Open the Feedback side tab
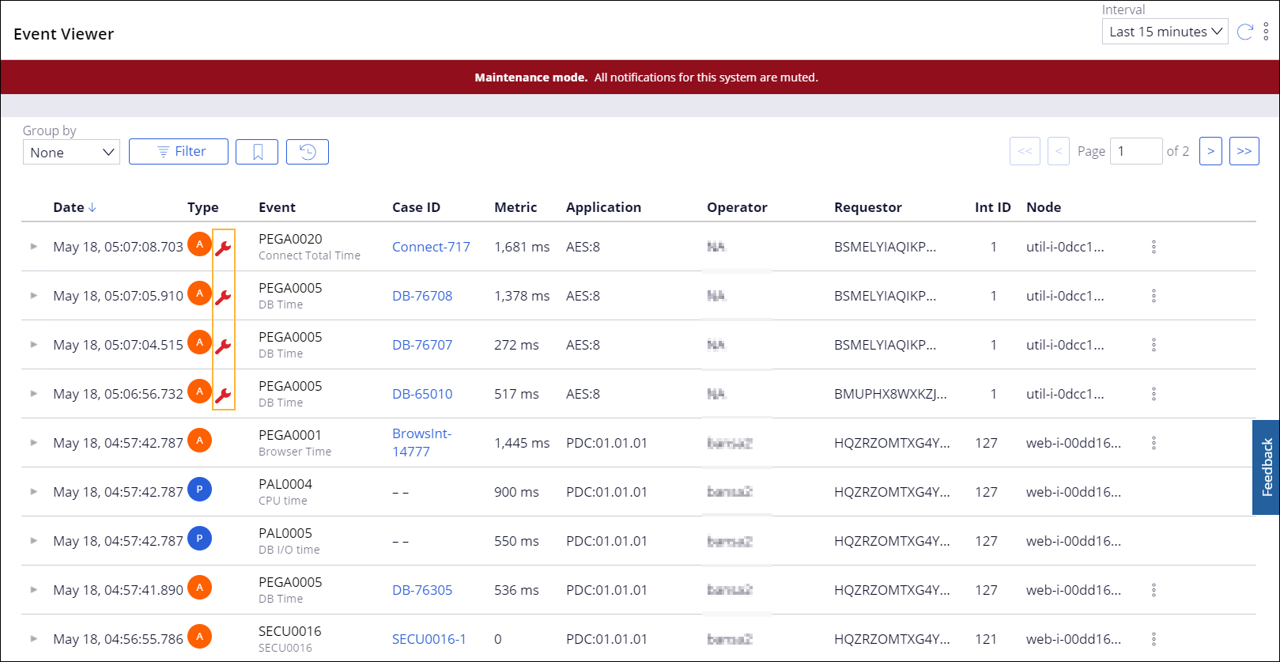This screenshot has height=662, width=1280. tap(1267, 467)
